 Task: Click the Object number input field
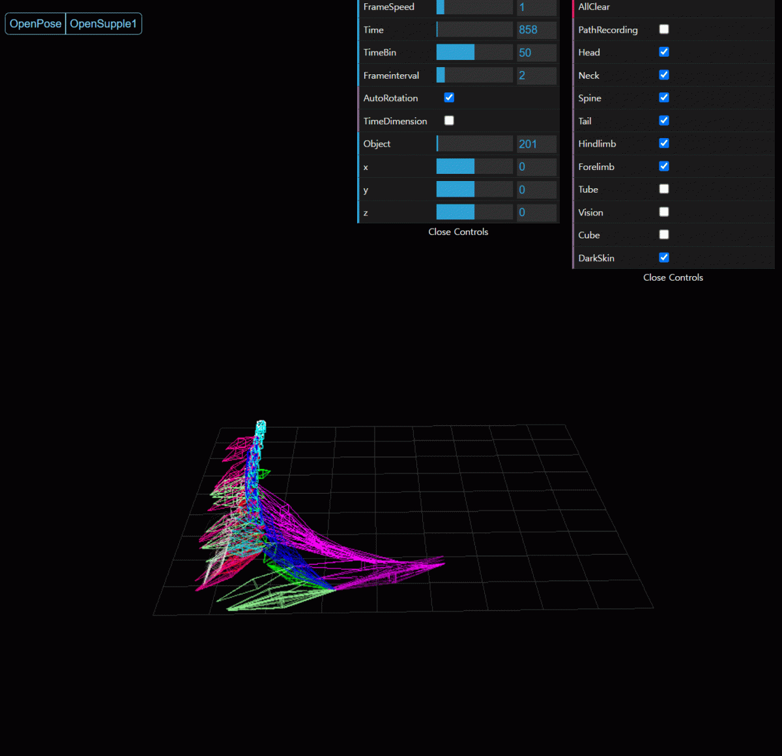(x=536, y=144)
